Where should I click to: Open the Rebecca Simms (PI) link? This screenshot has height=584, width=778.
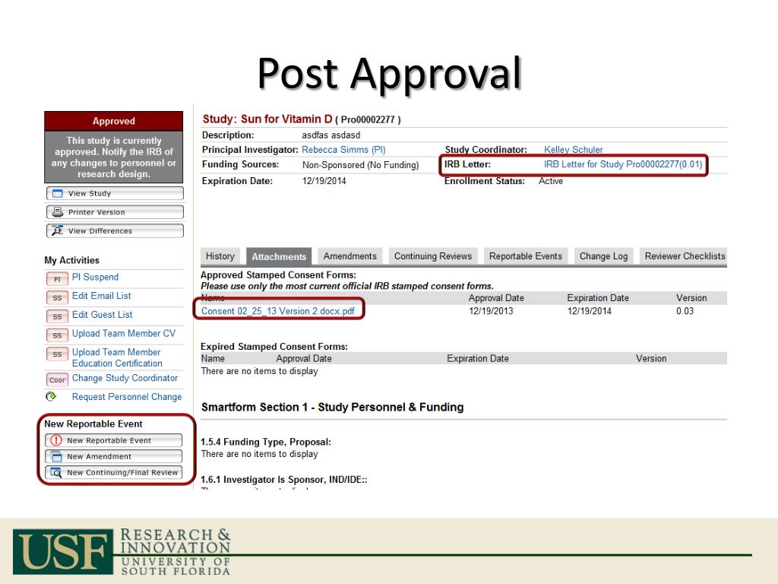[x=344, y=150]
